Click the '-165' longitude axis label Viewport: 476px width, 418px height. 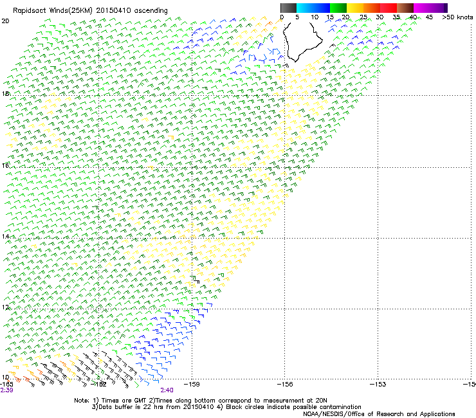coord(6,385)
